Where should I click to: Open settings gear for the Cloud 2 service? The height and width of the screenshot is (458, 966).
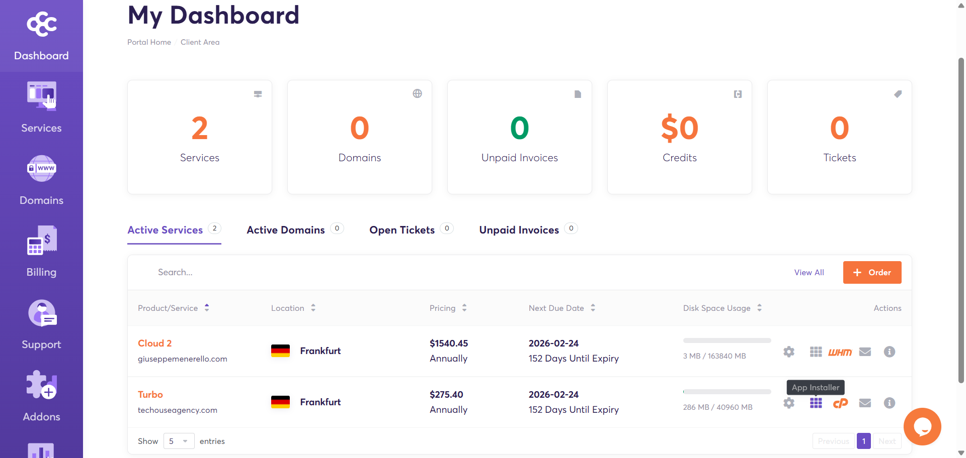coord(789,352)
